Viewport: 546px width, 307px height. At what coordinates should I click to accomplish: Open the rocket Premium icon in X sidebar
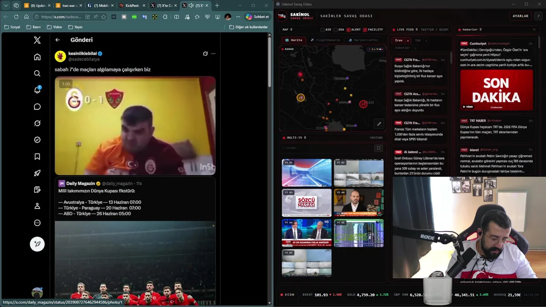pos(37,173)
